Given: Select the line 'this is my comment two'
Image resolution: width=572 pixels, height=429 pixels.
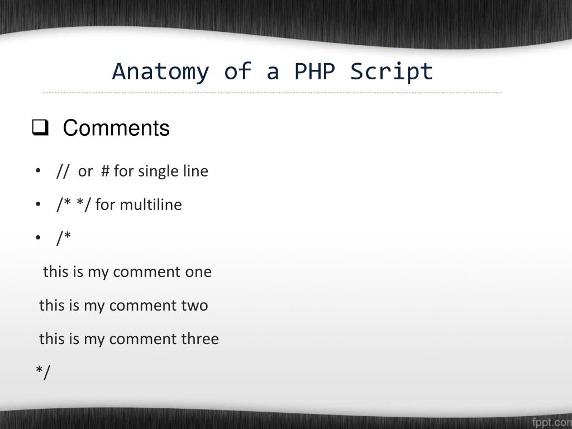Looking at the screenshot, I should pyautogui.click(x=123, y=306).
